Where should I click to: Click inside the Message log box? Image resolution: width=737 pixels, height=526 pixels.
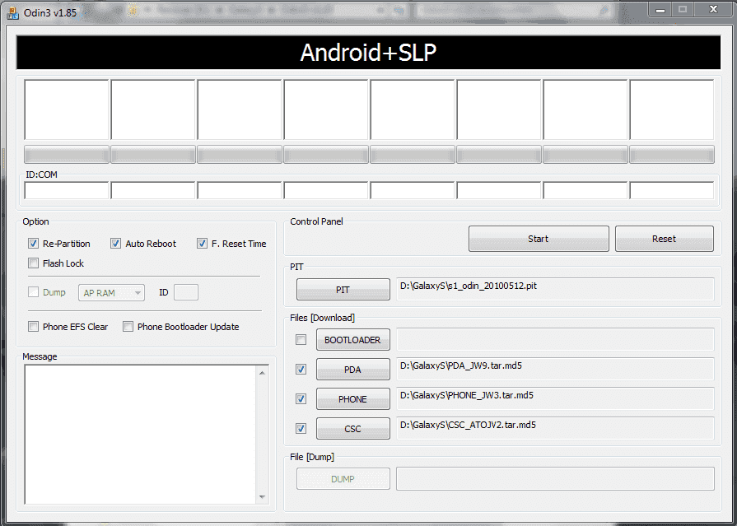(x=140, y=435)
